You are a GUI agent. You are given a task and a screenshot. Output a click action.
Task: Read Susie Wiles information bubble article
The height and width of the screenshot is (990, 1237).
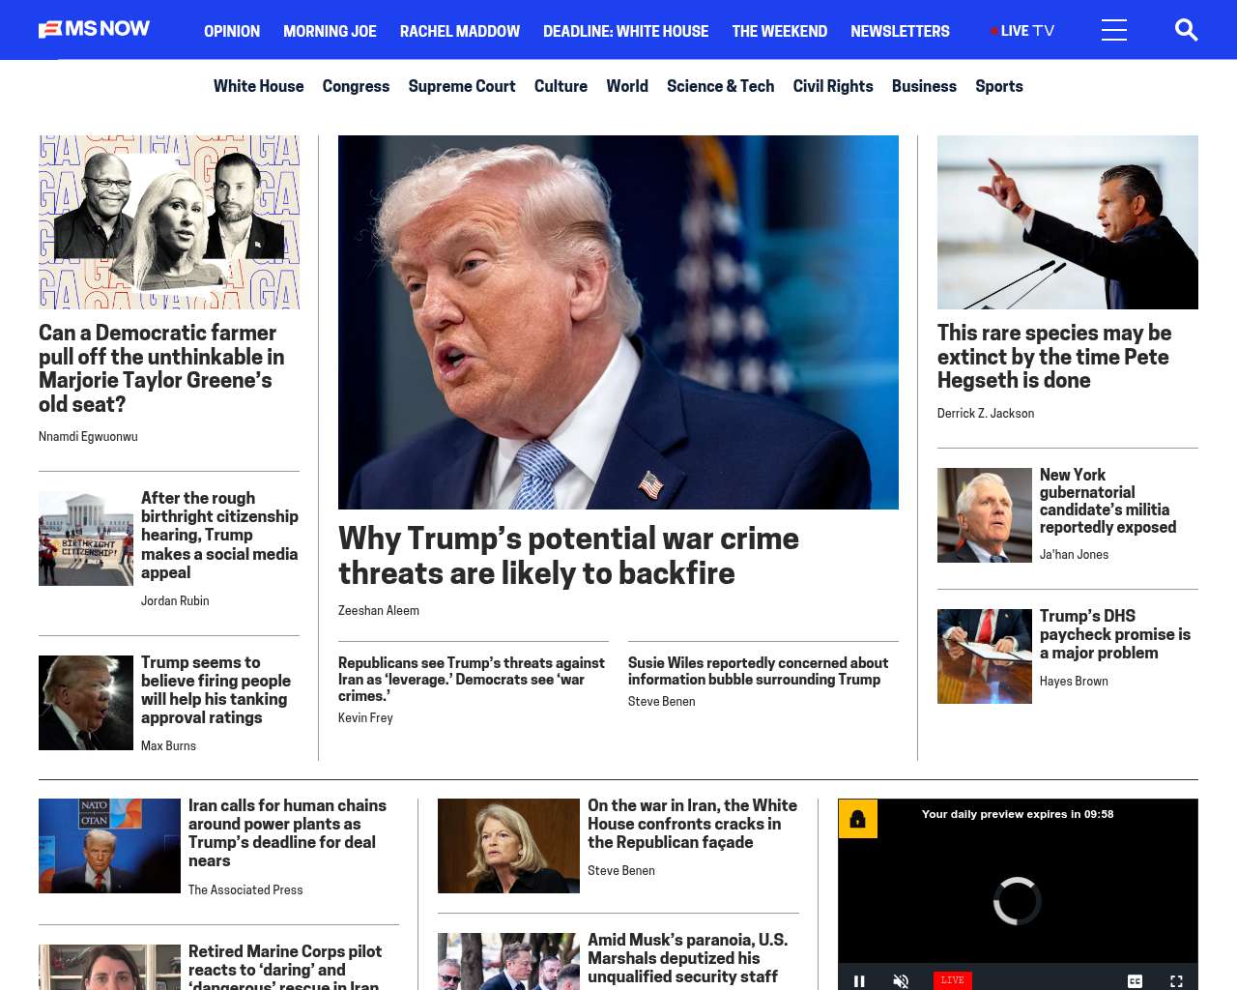tap(758, 671)
